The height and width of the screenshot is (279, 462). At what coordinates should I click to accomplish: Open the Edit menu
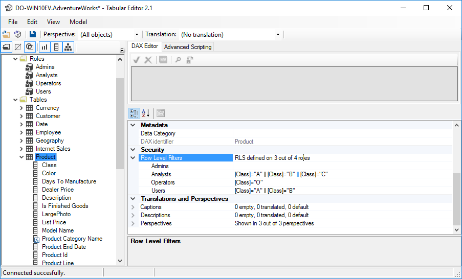(32, 22)
